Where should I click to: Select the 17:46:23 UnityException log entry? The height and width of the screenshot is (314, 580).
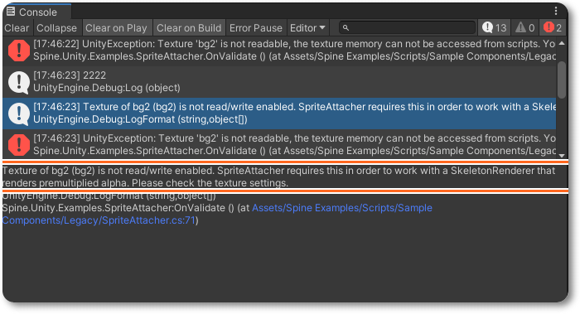point(279,145)
